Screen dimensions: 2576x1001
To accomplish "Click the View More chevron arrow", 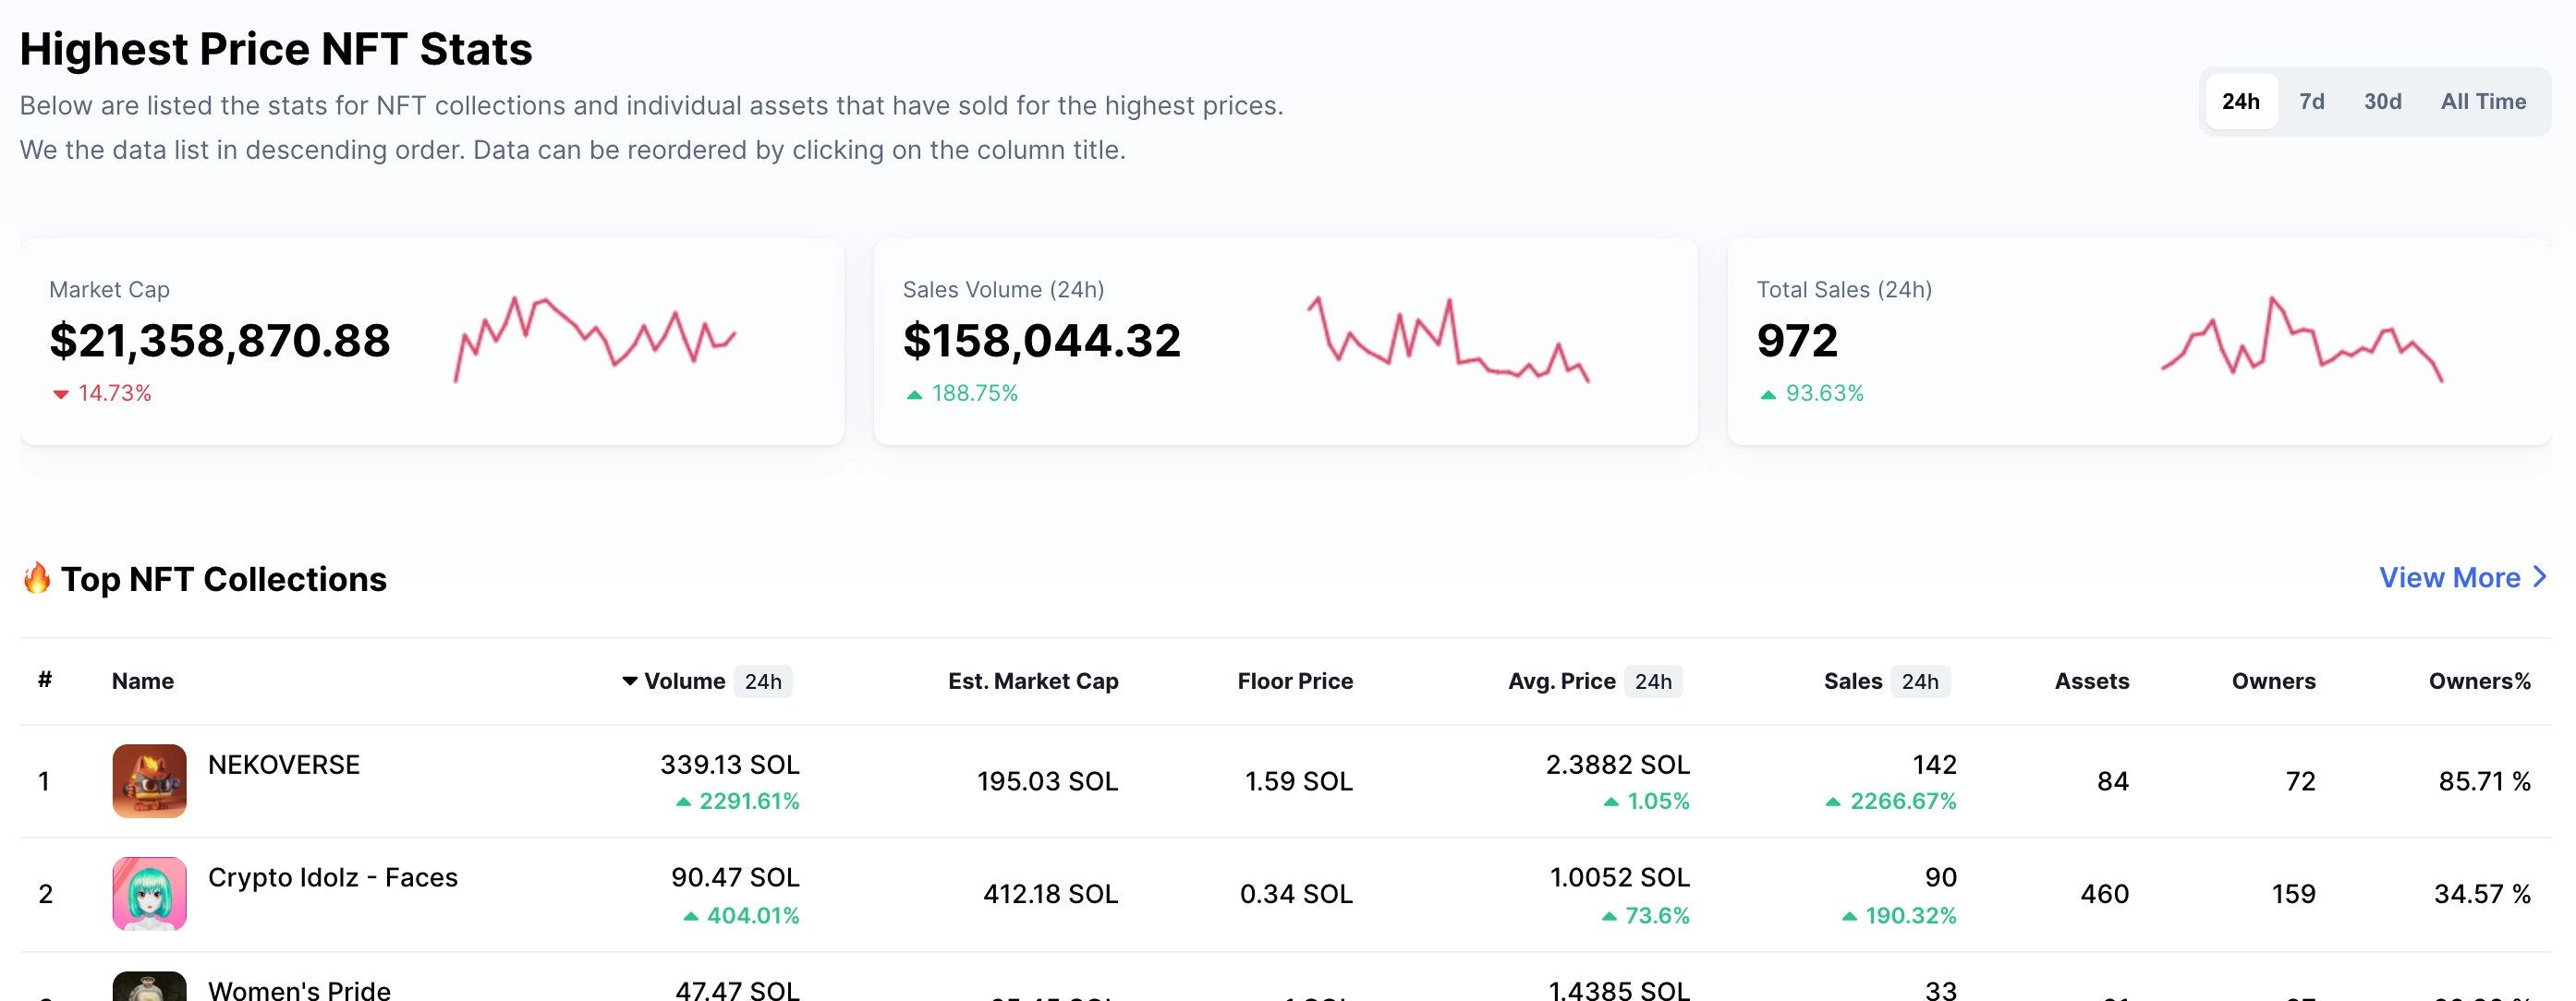I will tap(2539, 577).
